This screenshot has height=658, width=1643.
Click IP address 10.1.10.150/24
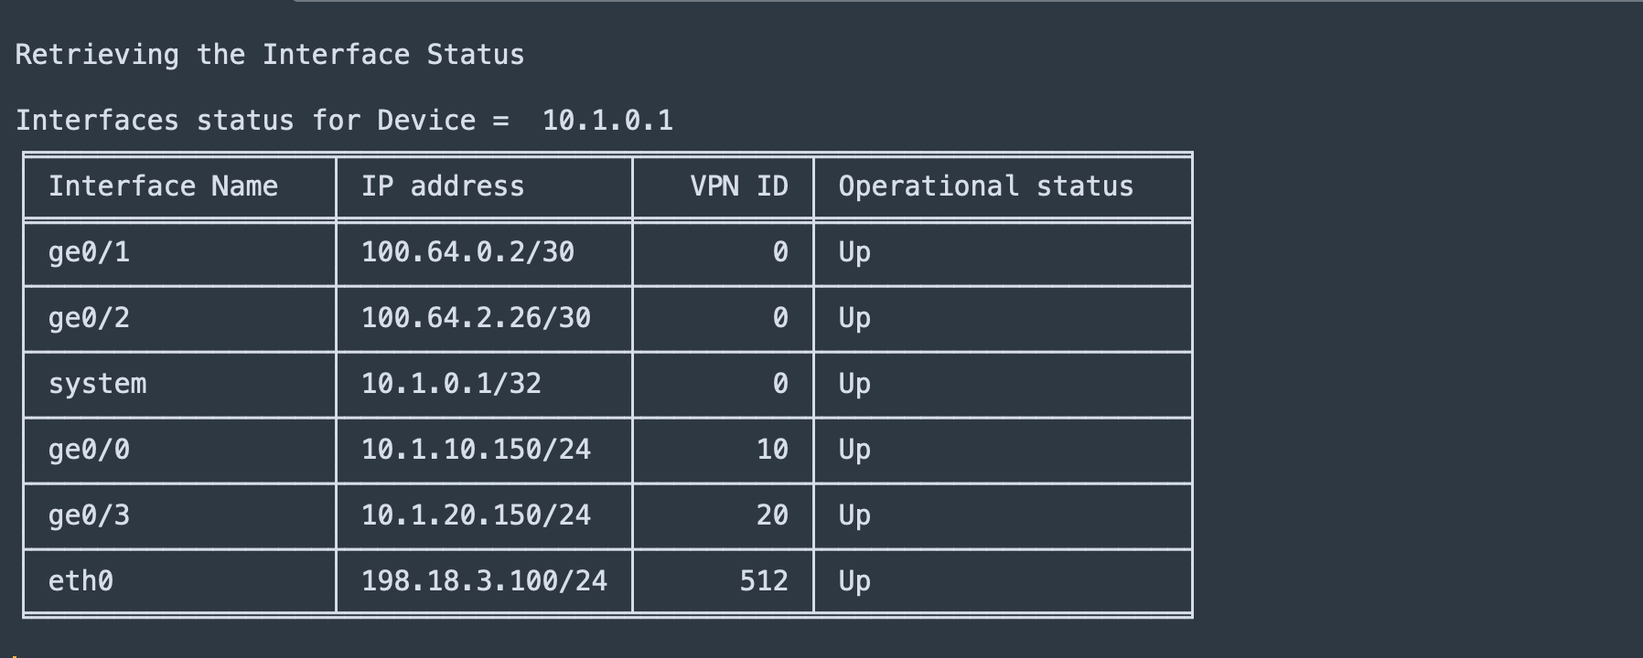coord(476,450)
